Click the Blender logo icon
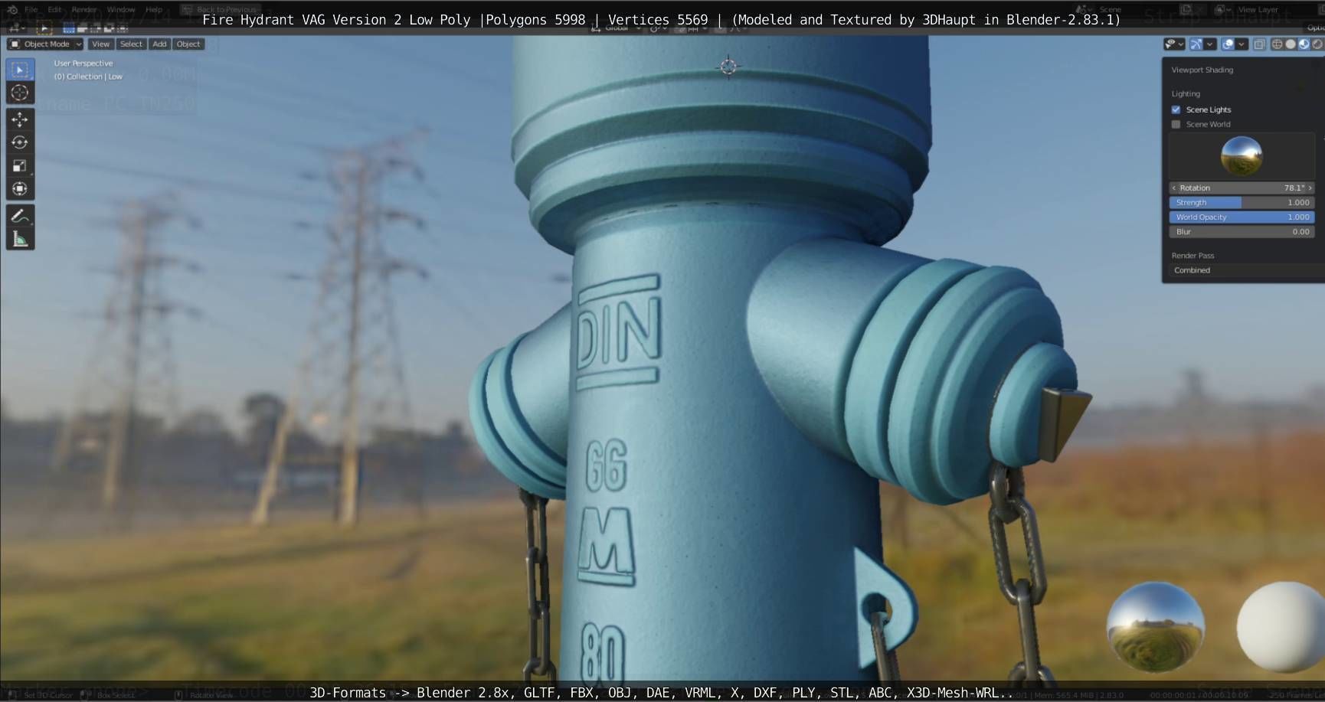This screenshot has width=1325, height=702. click(12, 10)
